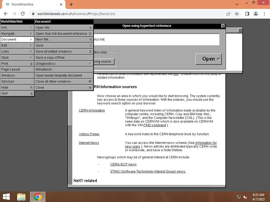Viewport: 270px width, 202px height.
Task: Open the Windows Start menu
Action: (6, 197)
